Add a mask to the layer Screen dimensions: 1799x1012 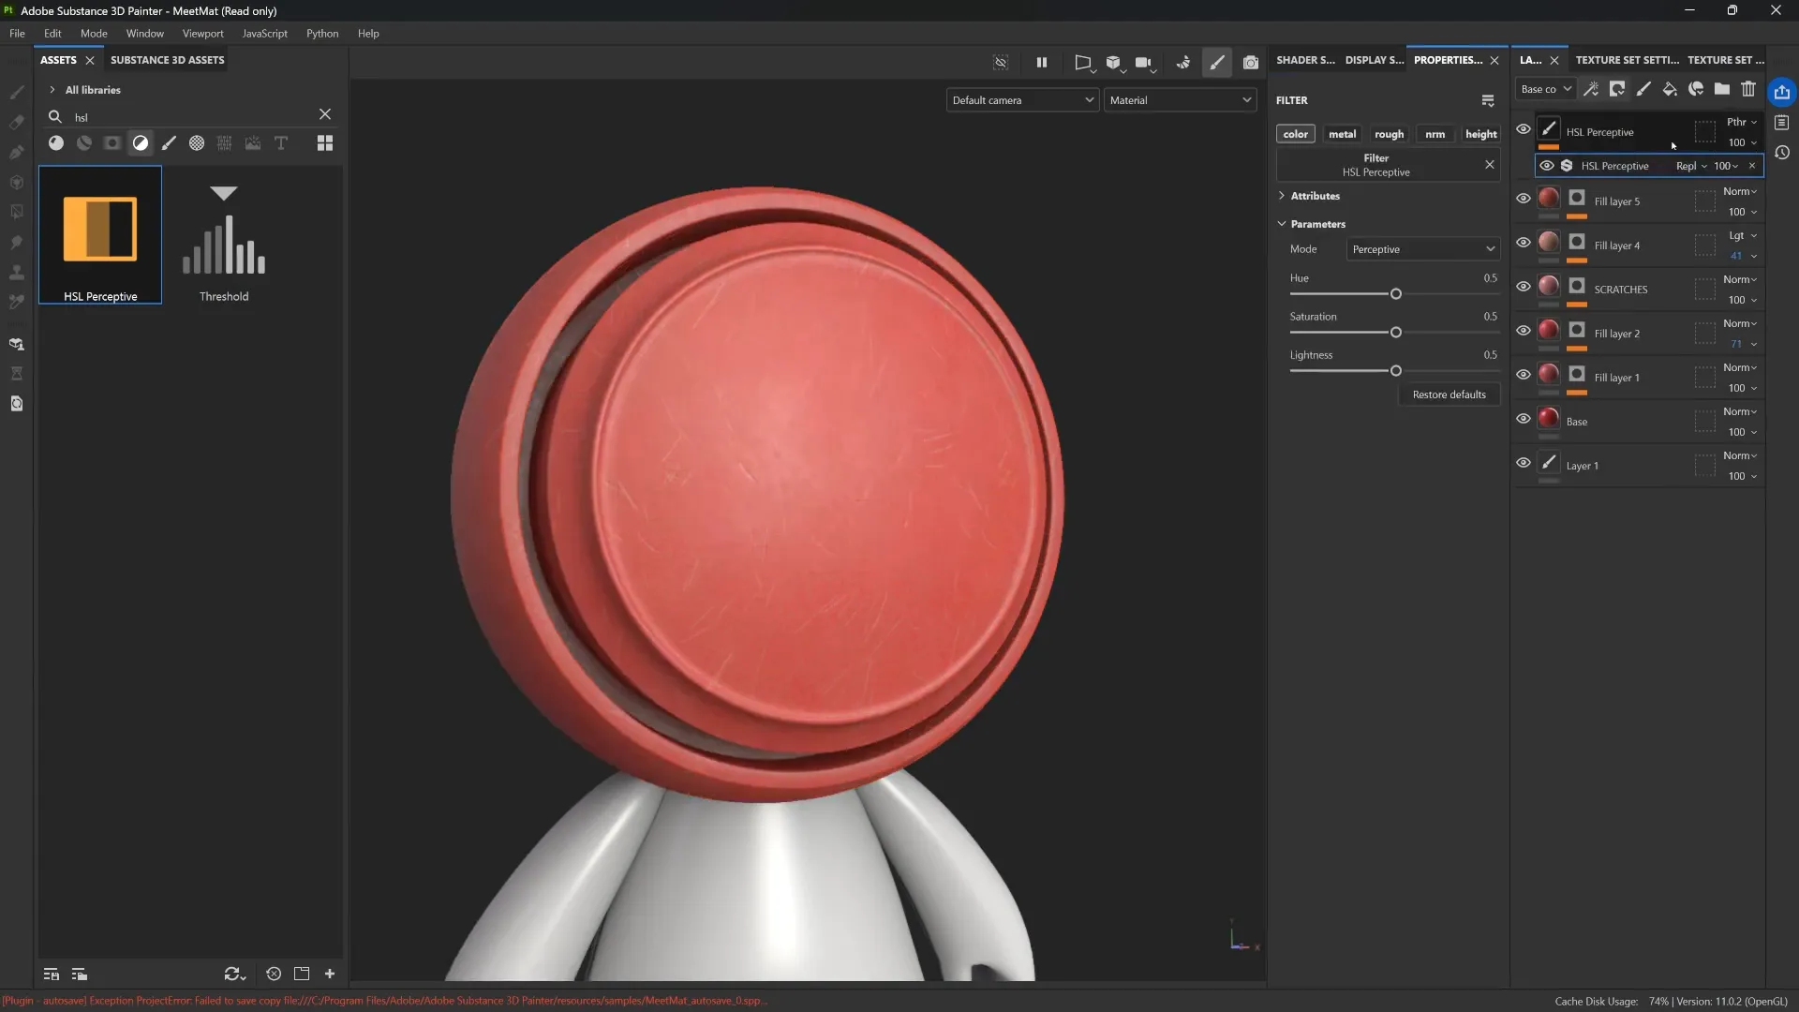1617,89
